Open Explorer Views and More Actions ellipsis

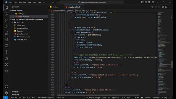(45, 7)
